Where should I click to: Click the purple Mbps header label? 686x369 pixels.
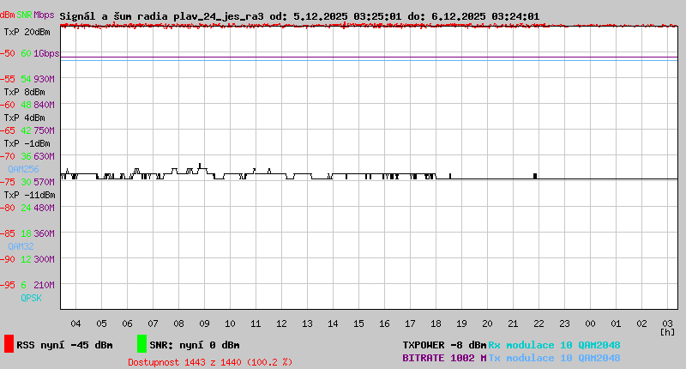coord(44,15)
